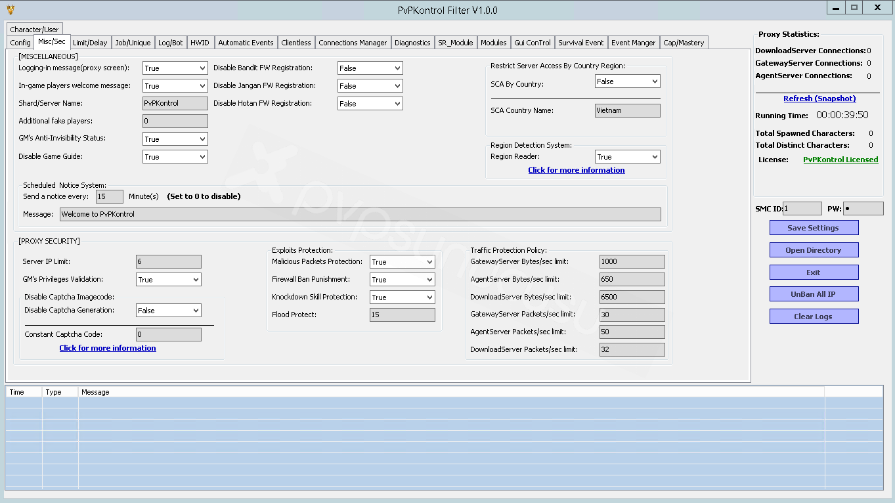Focus the Flood Protect value field
The height and width of the screenshot is (503, 895).
coord(402,315)
